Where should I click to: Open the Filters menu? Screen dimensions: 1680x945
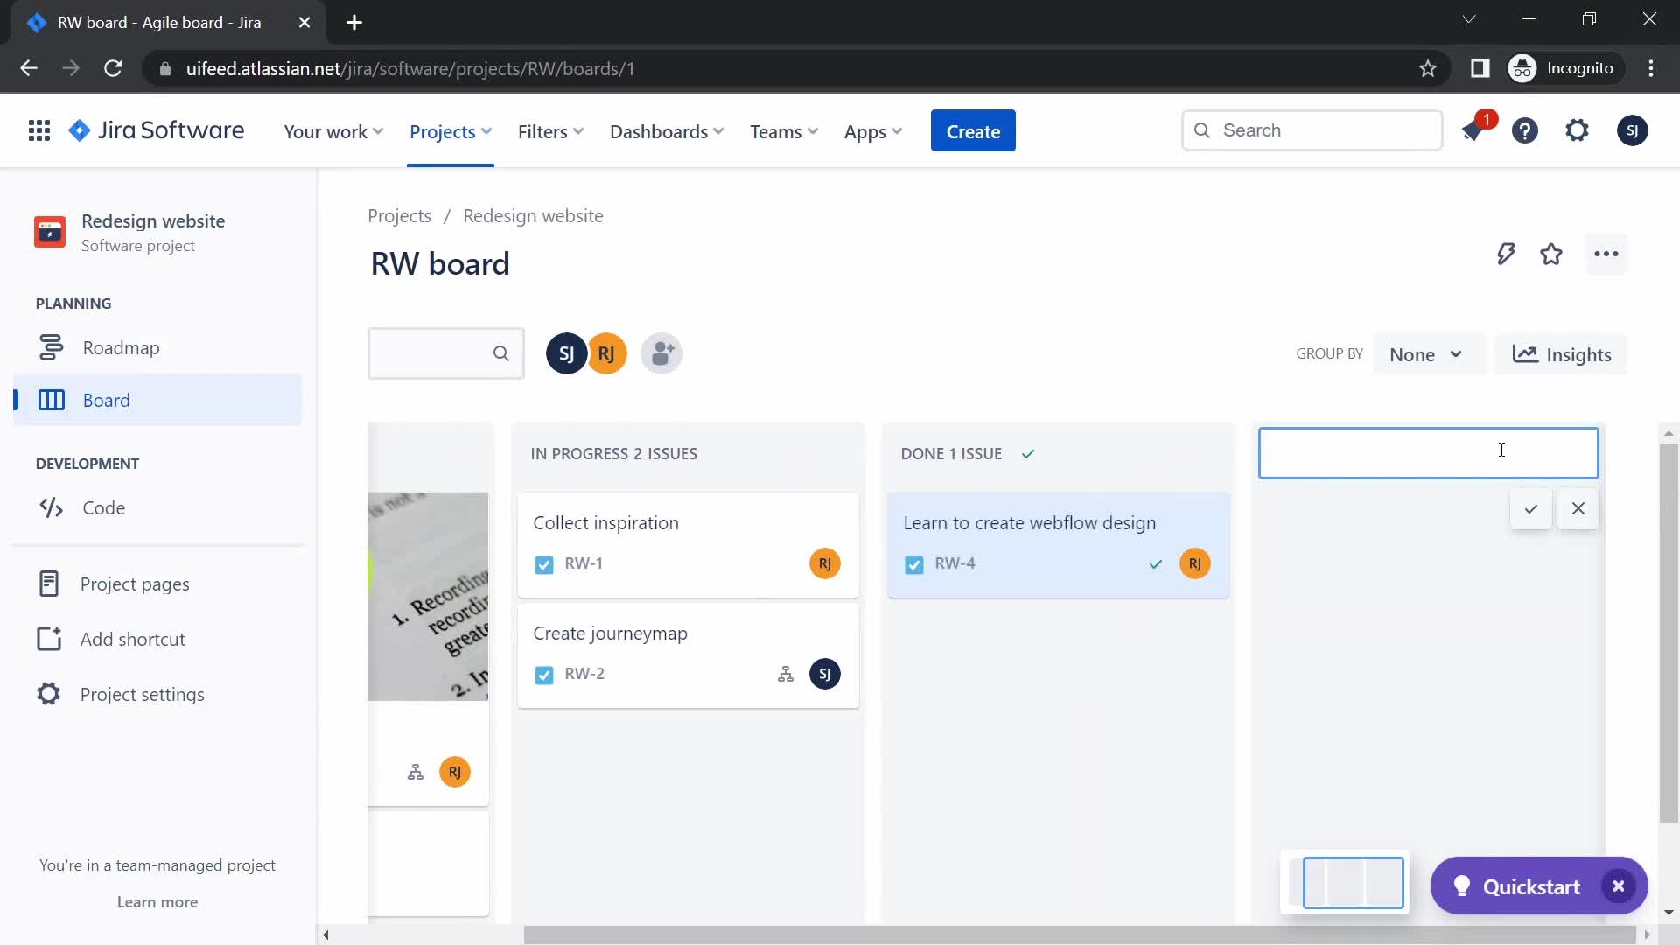click(x=549, y=130)
